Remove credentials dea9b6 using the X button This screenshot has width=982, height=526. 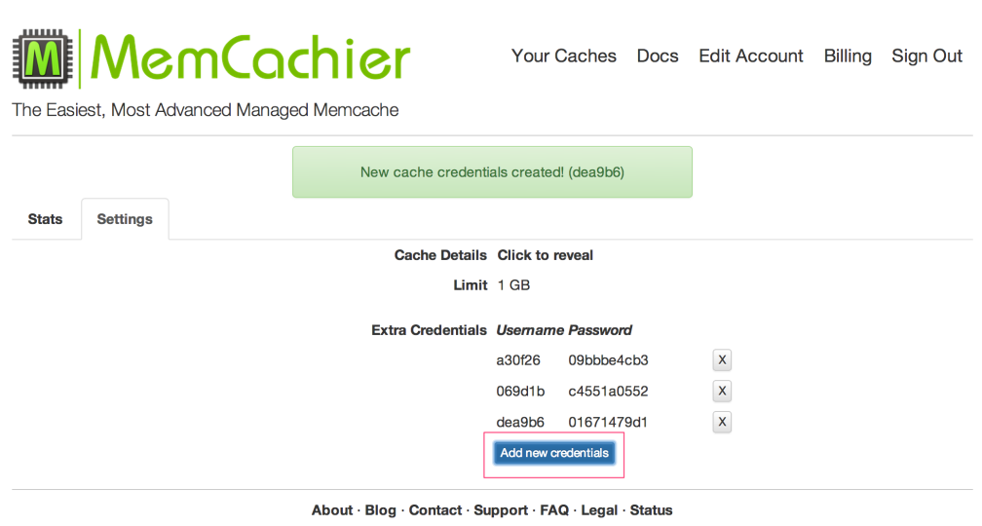722,422
